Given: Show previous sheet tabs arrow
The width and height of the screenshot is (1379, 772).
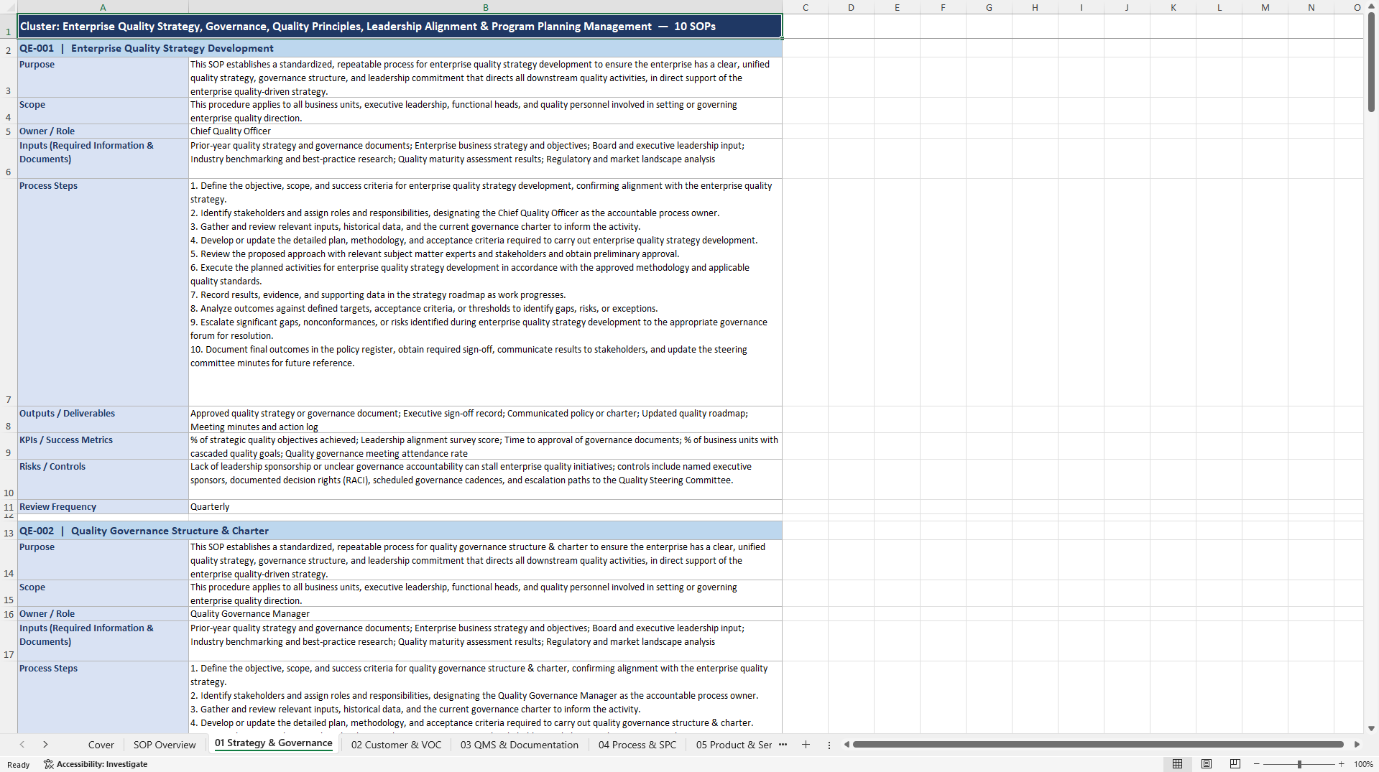Looking at the screenshot, I should click(x=22, y=745).
